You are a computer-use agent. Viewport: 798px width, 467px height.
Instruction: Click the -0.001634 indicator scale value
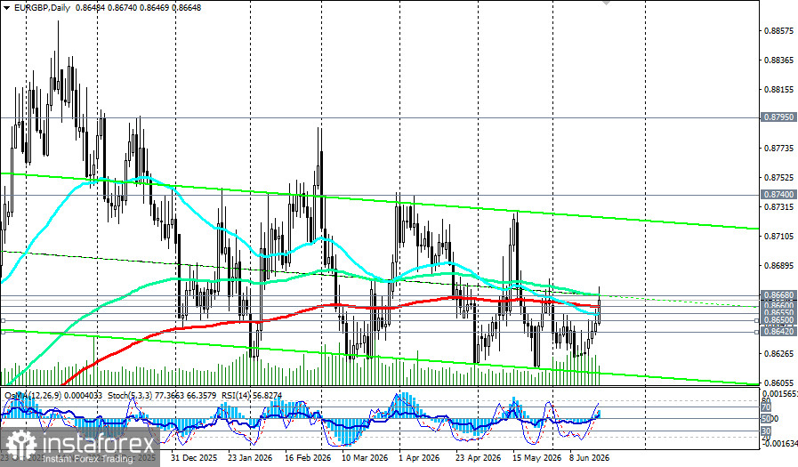point(779,444)
